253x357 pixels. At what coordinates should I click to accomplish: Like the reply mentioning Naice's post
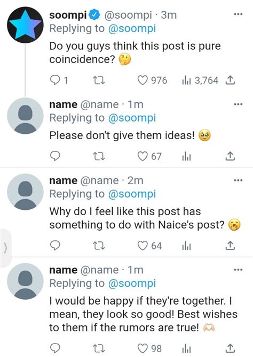(143, 246)
